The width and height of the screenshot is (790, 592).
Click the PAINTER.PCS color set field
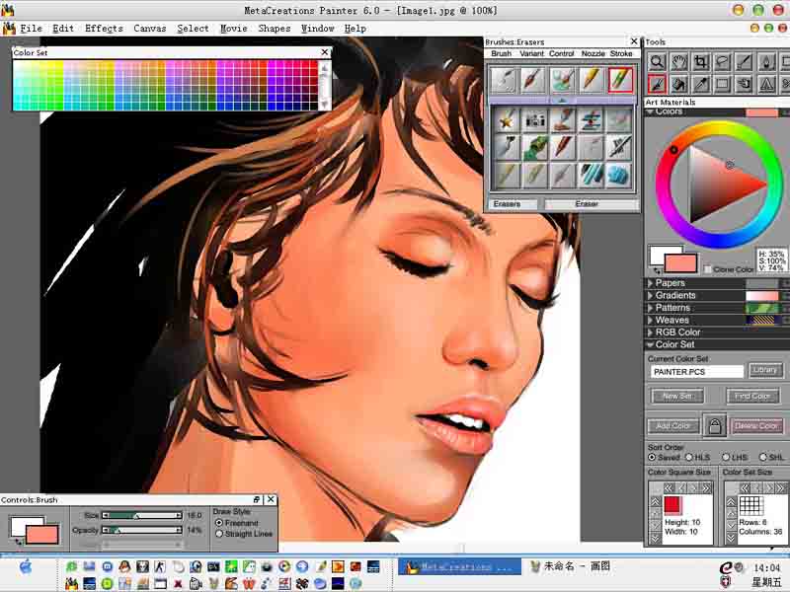click(x=696, y=372)
